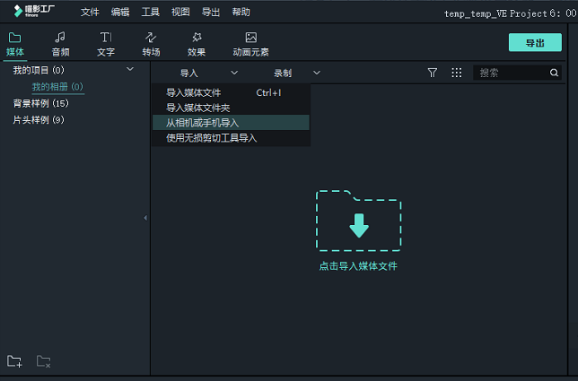Select 从相机或手机导入 option

231,123
